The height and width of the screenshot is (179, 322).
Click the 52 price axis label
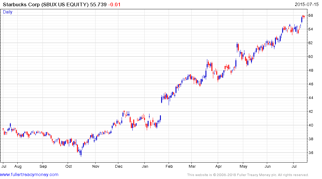point(311,43)
